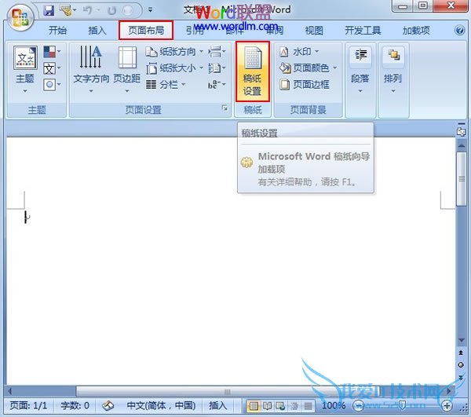Click the zoom slider handle
471x417 pixels.
click(403, 406)
